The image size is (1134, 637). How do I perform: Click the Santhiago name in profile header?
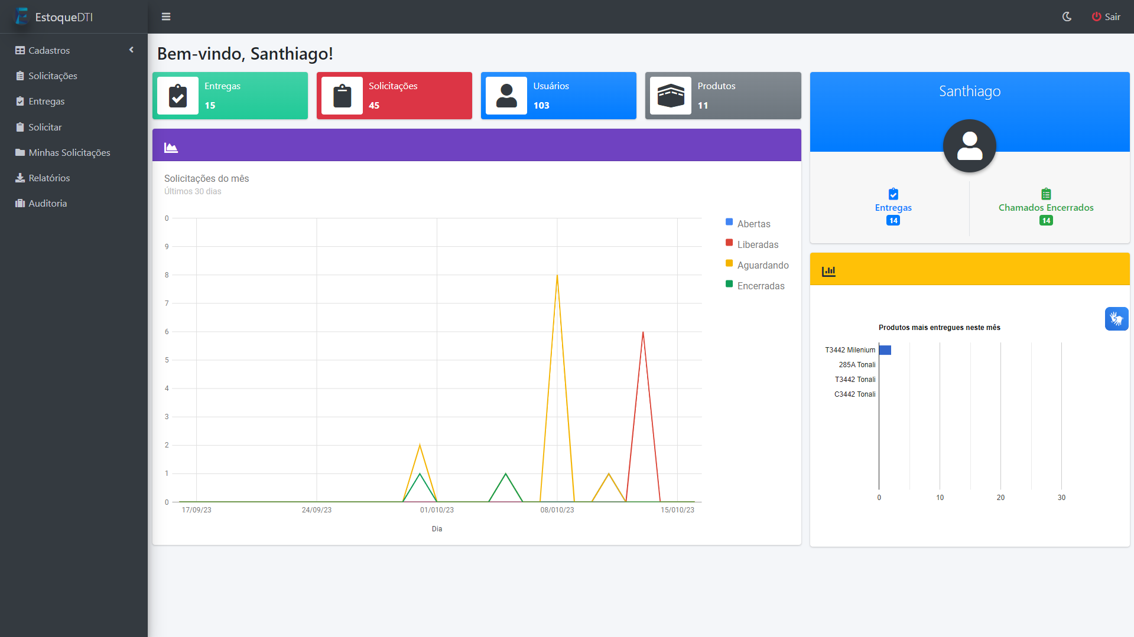(969, 92)
